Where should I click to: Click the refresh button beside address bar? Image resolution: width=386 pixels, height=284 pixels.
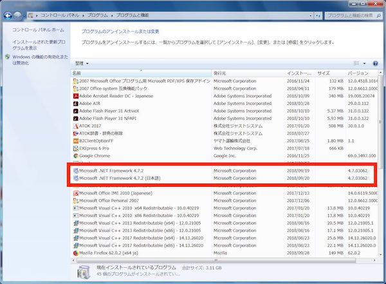point(318,15)
